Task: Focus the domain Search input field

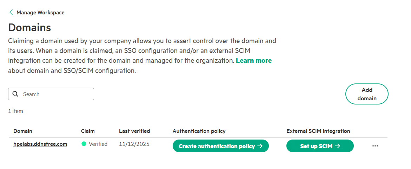Action: (x=56, y=94)
